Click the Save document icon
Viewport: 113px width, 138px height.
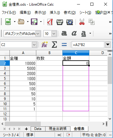[34, 22]
